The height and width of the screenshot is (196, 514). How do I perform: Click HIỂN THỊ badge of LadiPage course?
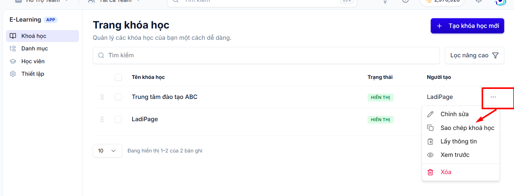coord(380,120)
